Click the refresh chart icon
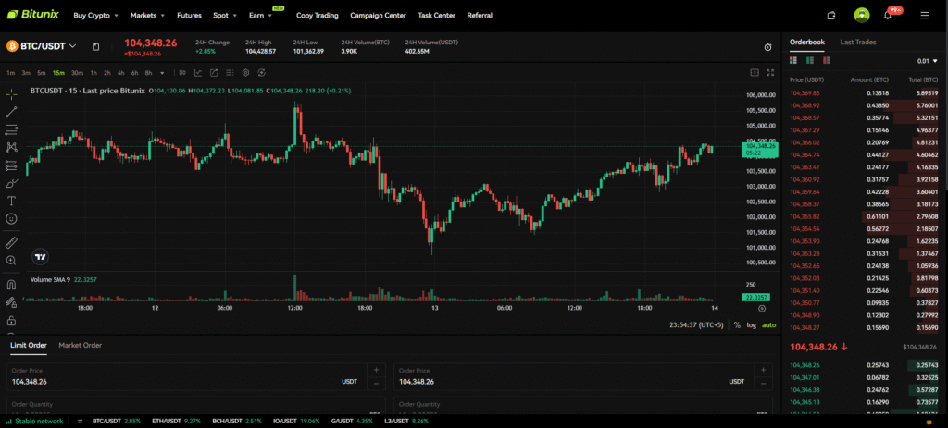Viewport: 948px width, 428px height. 261,72
